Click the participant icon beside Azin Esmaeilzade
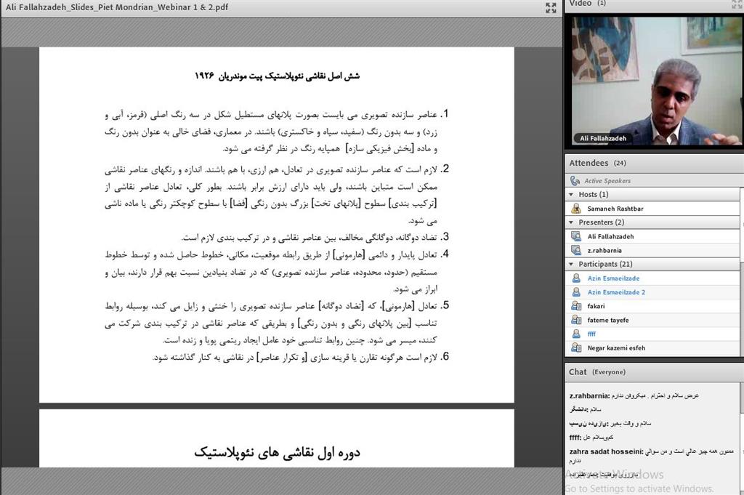744x495 pixels. [x=576, y=278]
